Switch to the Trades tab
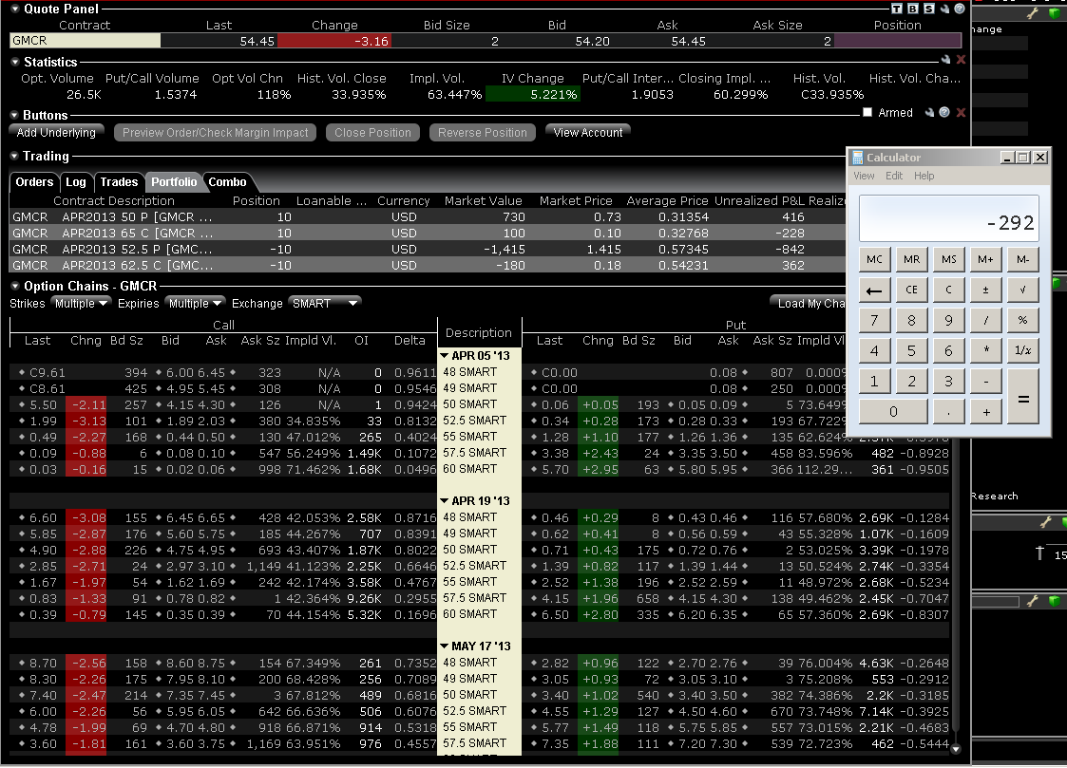Screen dimensions: 1067x768 point(119,181)
